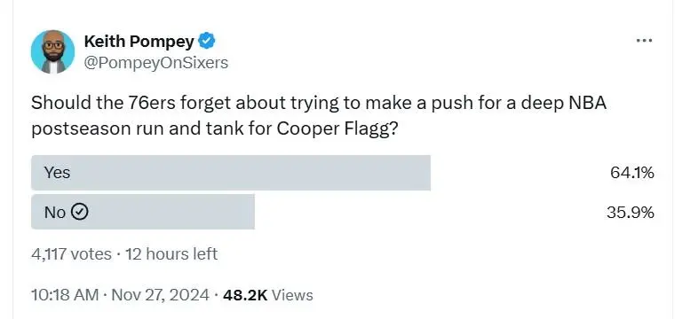Viewport: 690px width, 319px height.
Task: Select the Yes poll result bar
Action: [231, 173]
